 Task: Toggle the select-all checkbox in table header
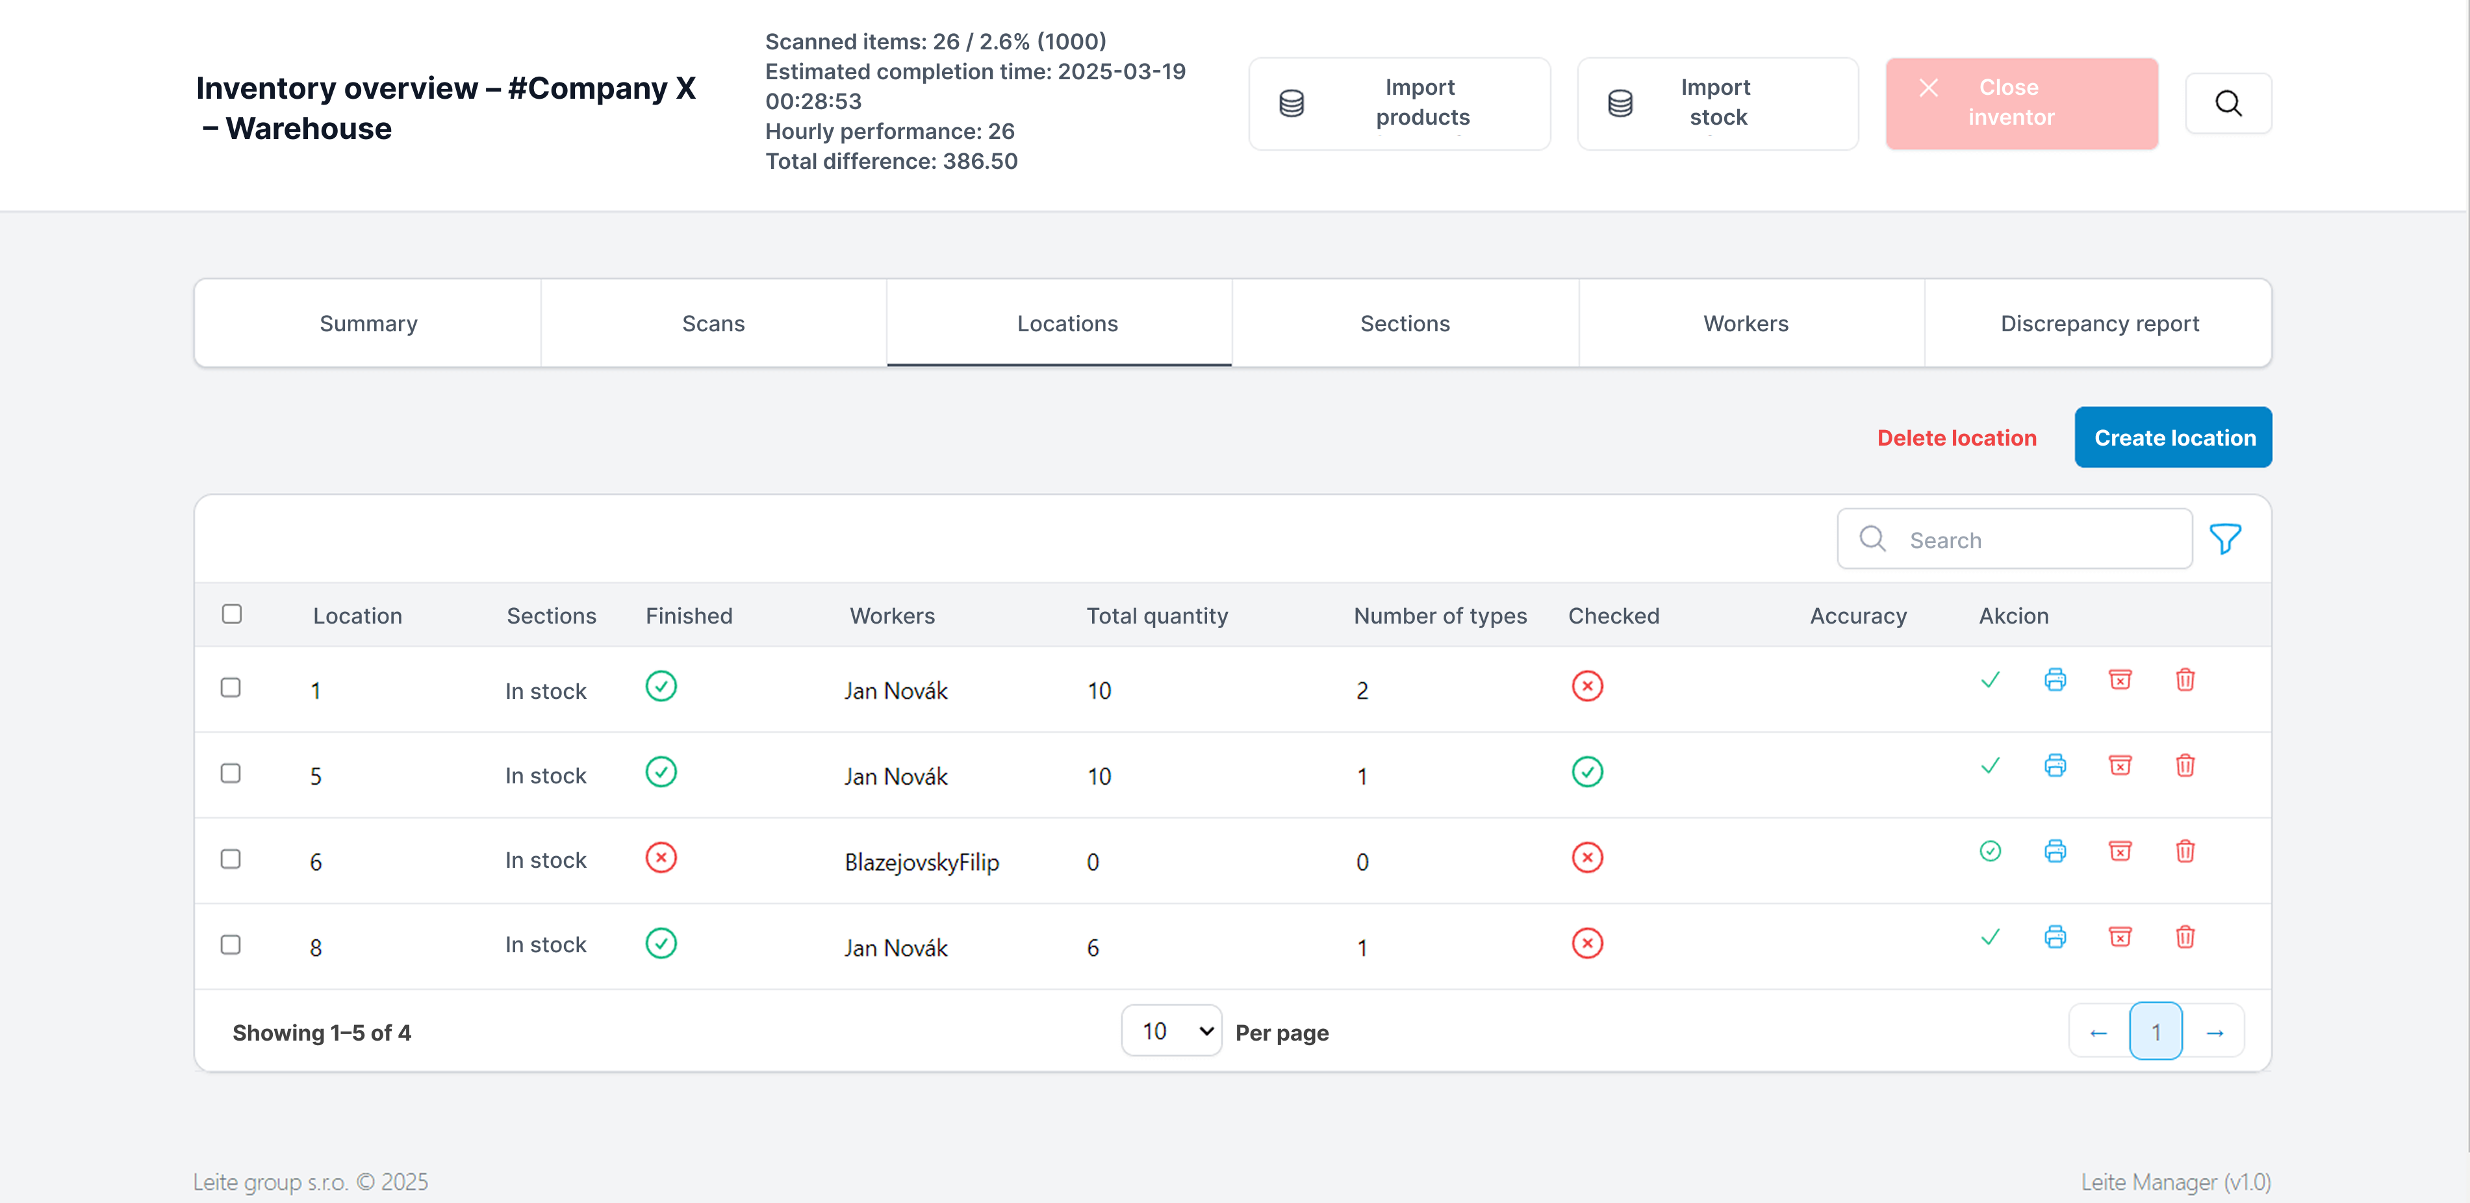[x=232, y=613]
